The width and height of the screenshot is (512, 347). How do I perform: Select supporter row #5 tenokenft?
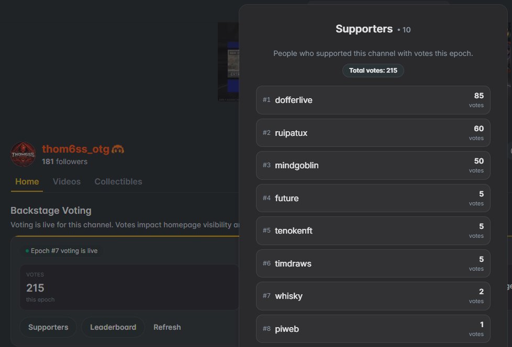pos(373,230)
